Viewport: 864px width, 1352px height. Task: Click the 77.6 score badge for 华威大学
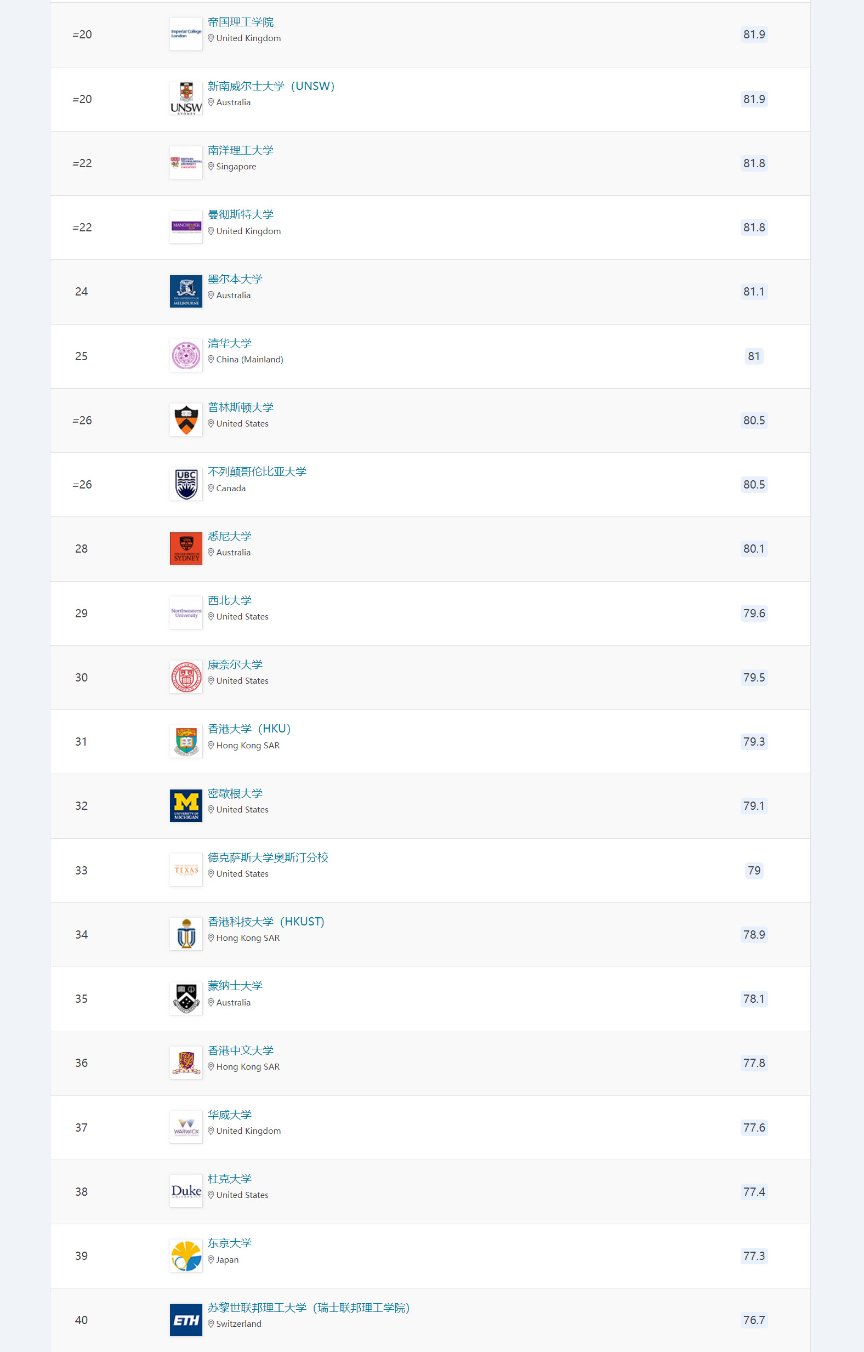(754, 1127)
